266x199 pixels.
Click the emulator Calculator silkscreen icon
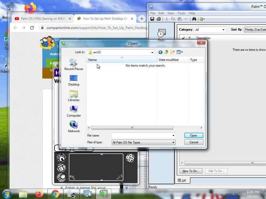coord(130,158)
